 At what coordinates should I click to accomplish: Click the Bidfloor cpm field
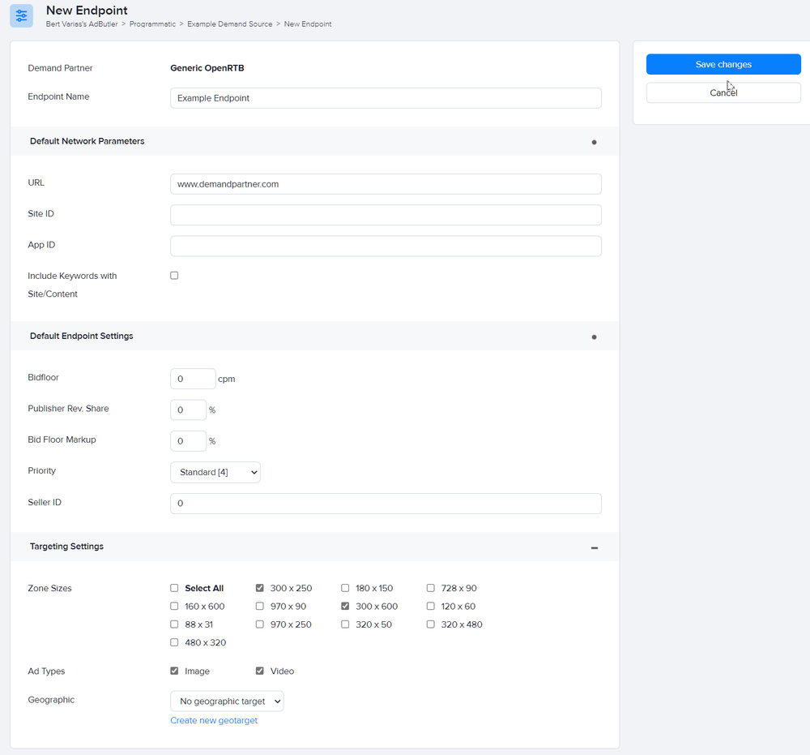[x=193, y=379]
